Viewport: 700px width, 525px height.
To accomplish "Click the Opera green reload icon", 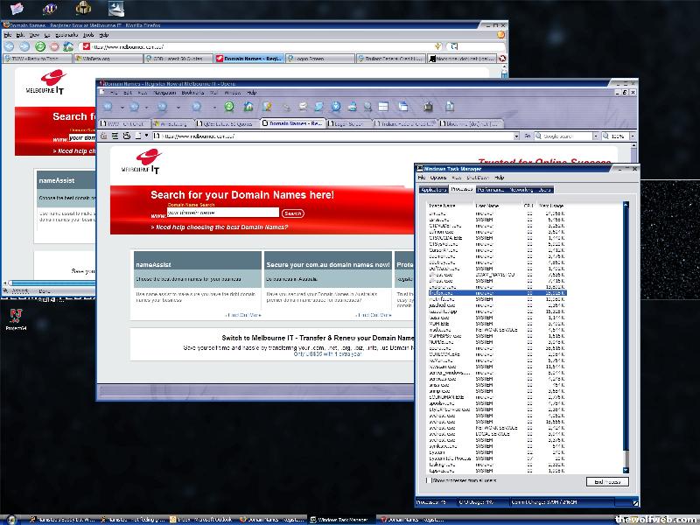I will click(x=228, y=107).
